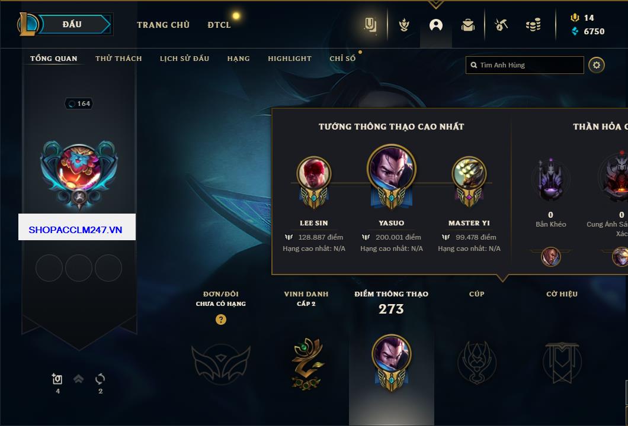Click the League of Legends logo
628x426 pixels.
click(x=27, y=24)
